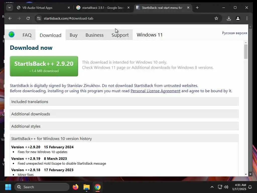Close the StartIsBack tab
Image resolution: width=257 pixels, height=193 pixels.
tap(188, 8)
